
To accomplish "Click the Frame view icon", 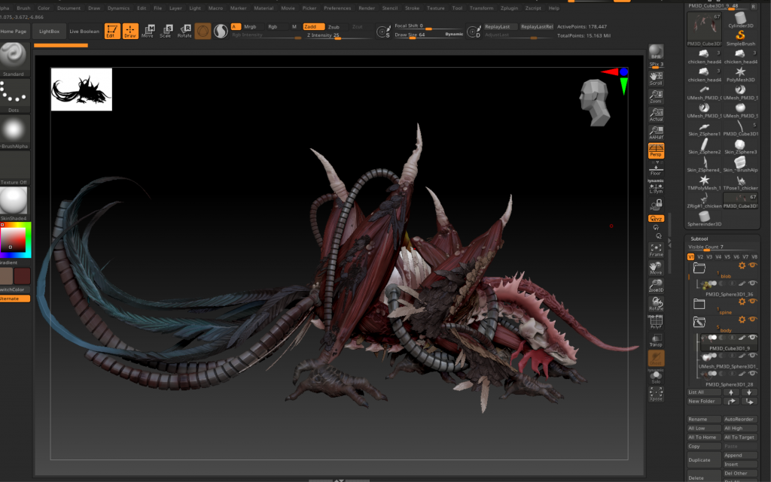I will pos(656,249).
